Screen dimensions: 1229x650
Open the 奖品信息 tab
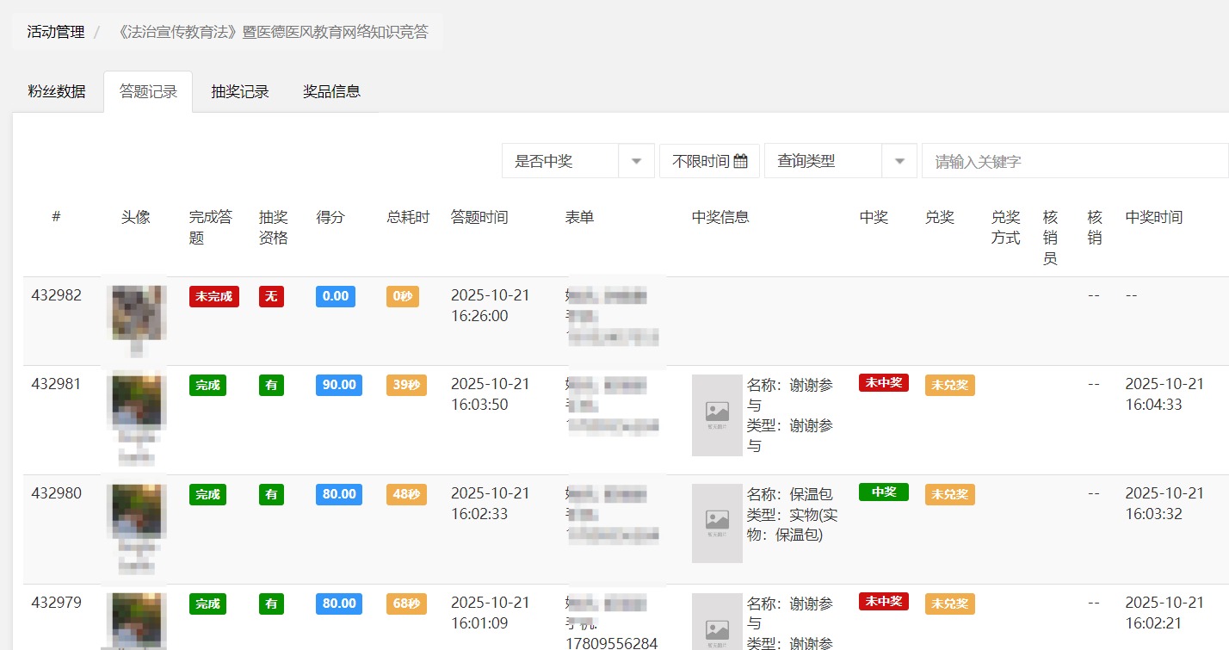pos(331,91)
